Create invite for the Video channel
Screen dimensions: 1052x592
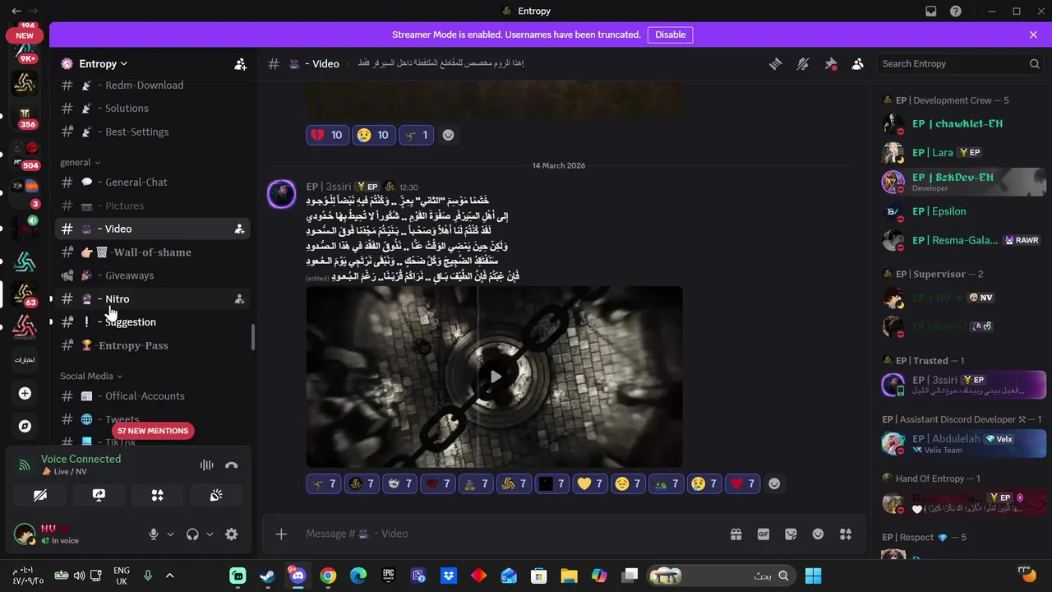239,229
